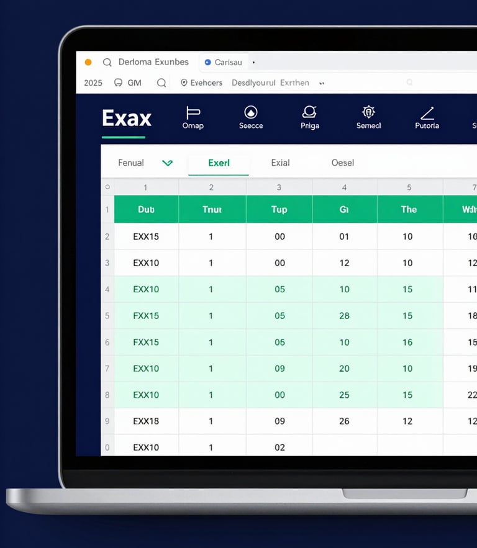Screen dimensions: 477x548
Task: Click the The header cell
Action: (x=409, y=209)
